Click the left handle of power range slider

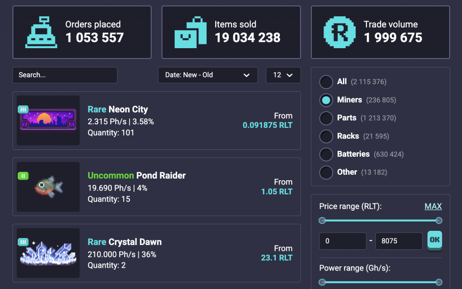point(322,282)
